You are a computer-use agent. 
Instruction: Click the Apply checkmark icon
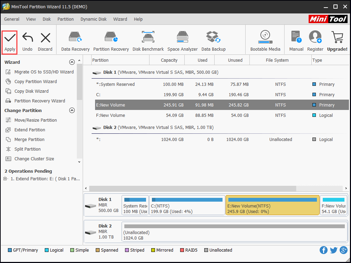[10, 38]
